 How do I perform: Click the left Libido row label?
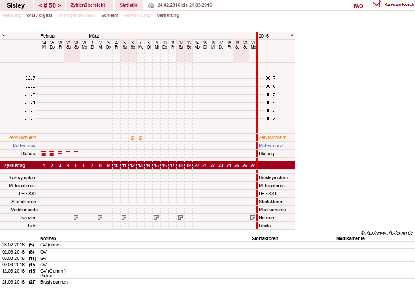pos(30,226)
